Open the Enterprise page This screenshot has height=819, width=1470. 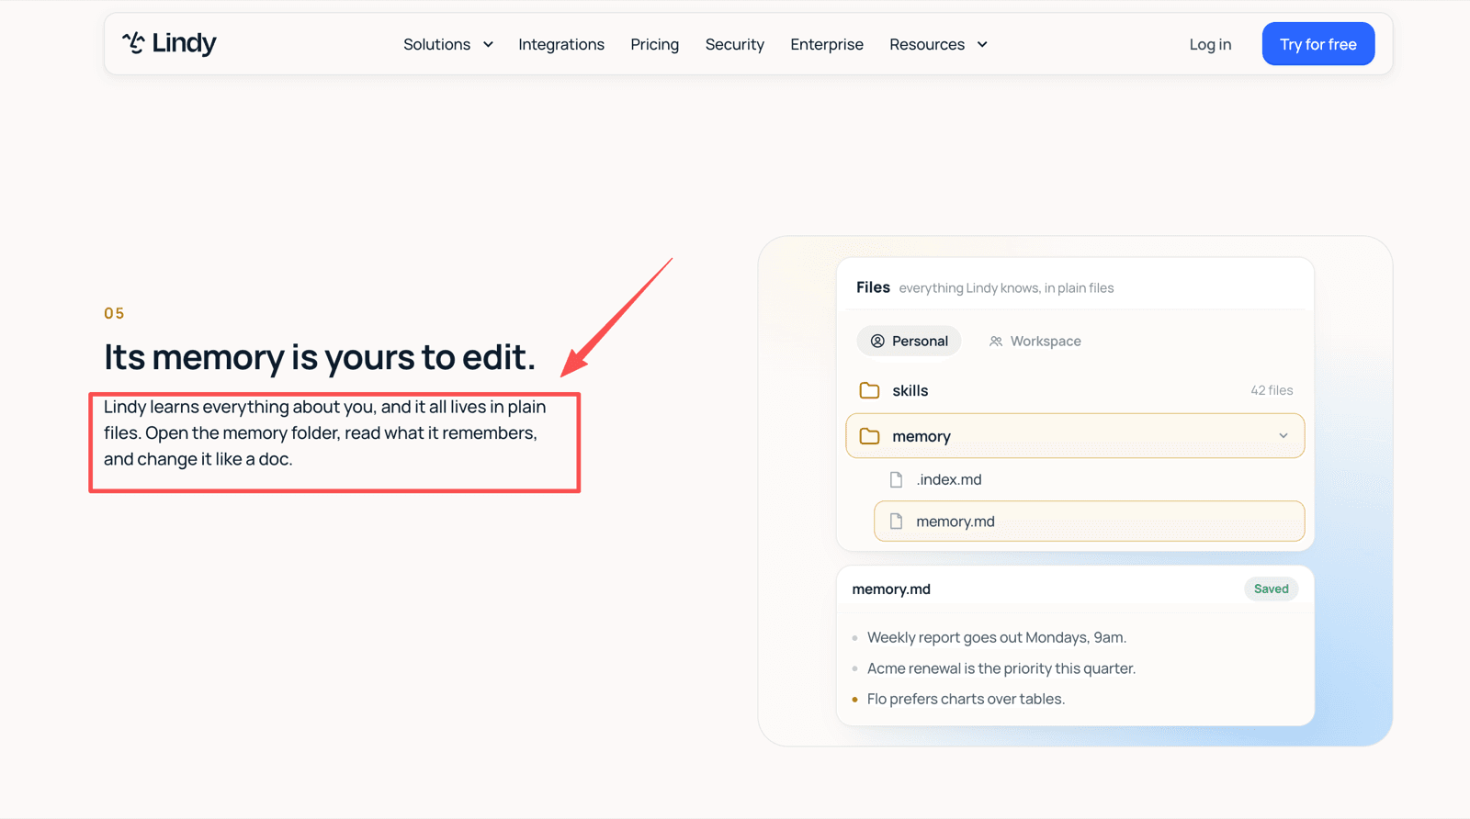pos(826,44)
